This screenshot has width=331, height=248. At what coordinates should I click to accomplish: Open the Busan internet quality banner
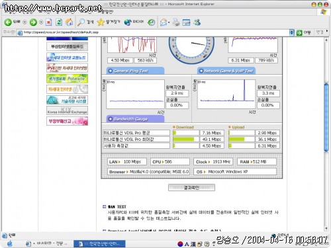67,46
